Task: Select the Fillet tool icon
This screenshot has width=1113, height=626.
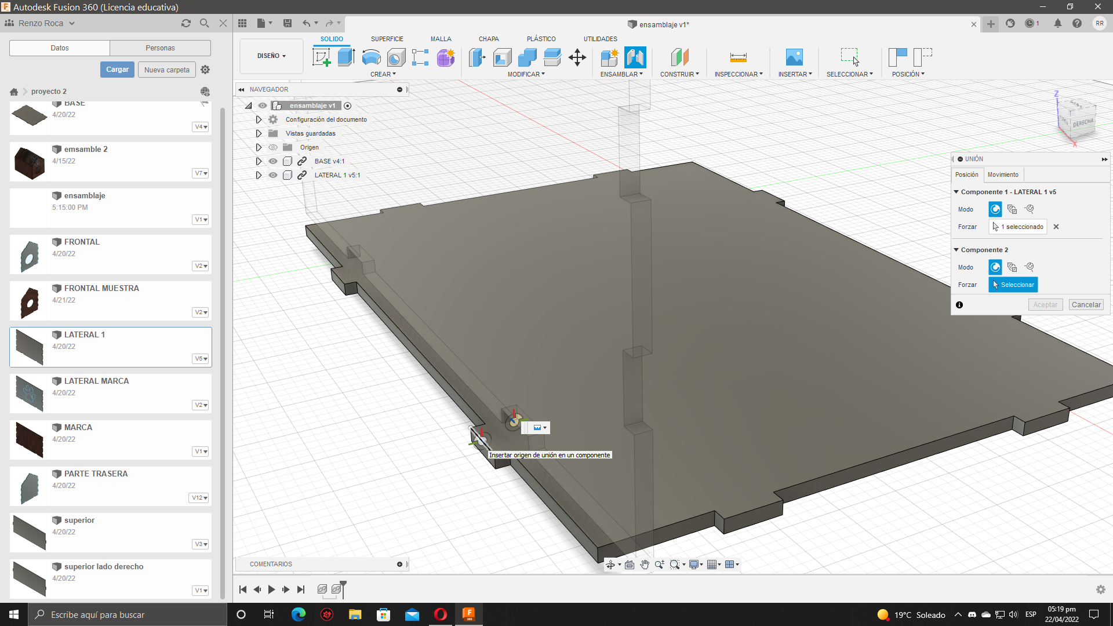Action: tap(502, 57)
